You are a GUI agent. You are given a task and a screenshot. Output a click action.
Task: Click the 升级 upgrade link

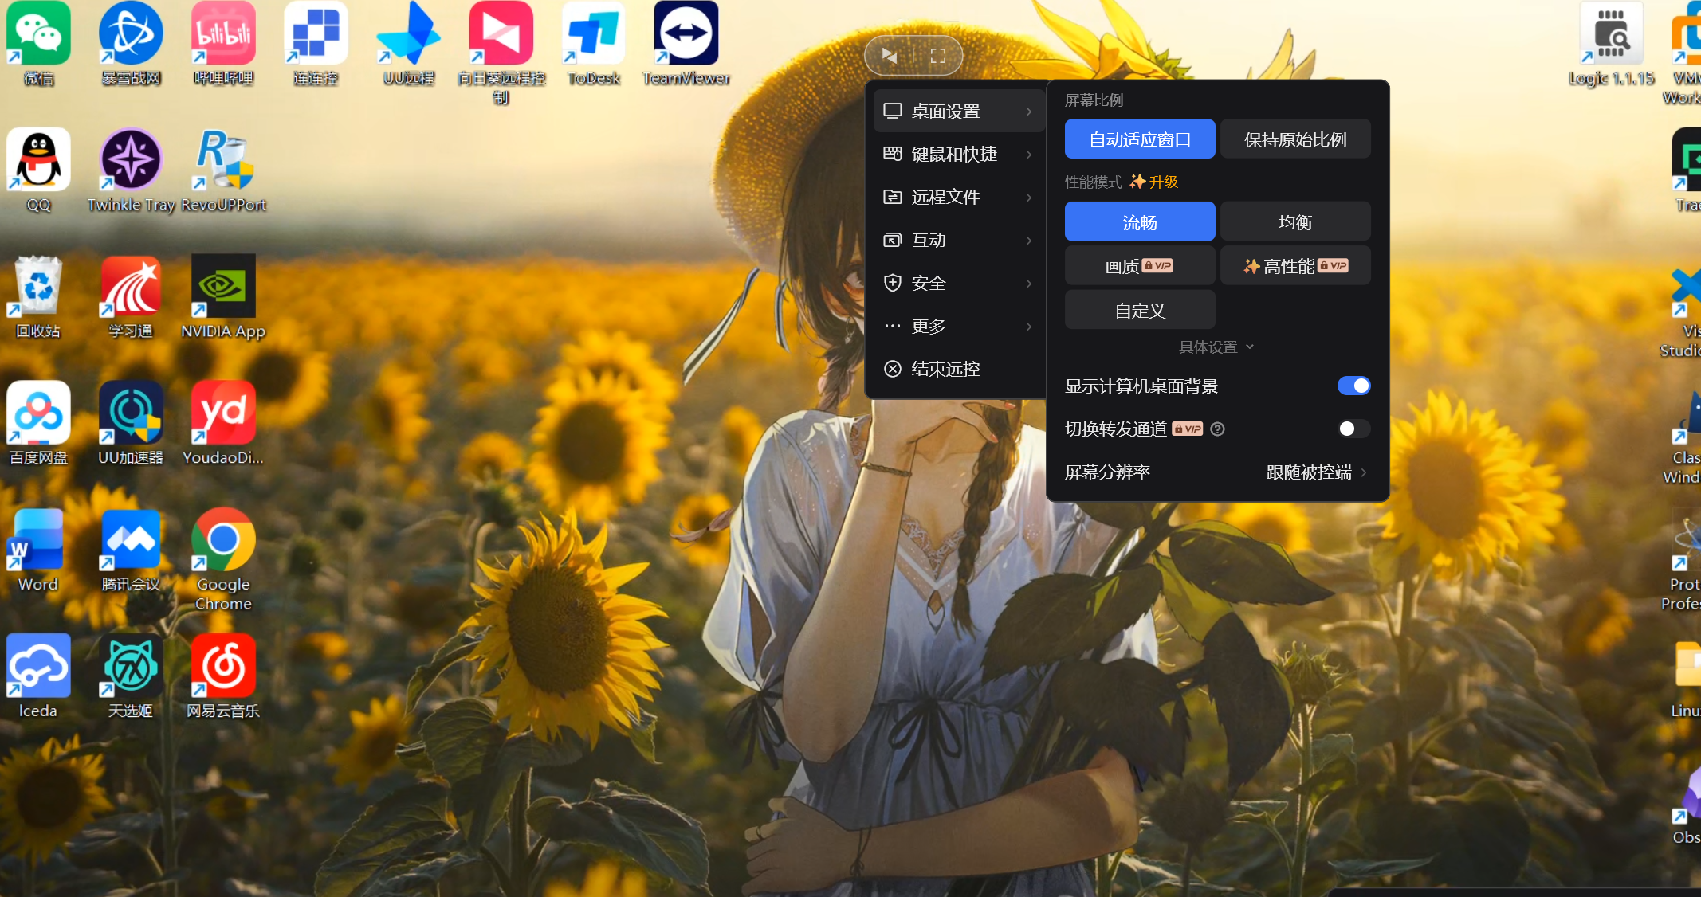[1163, 182]
